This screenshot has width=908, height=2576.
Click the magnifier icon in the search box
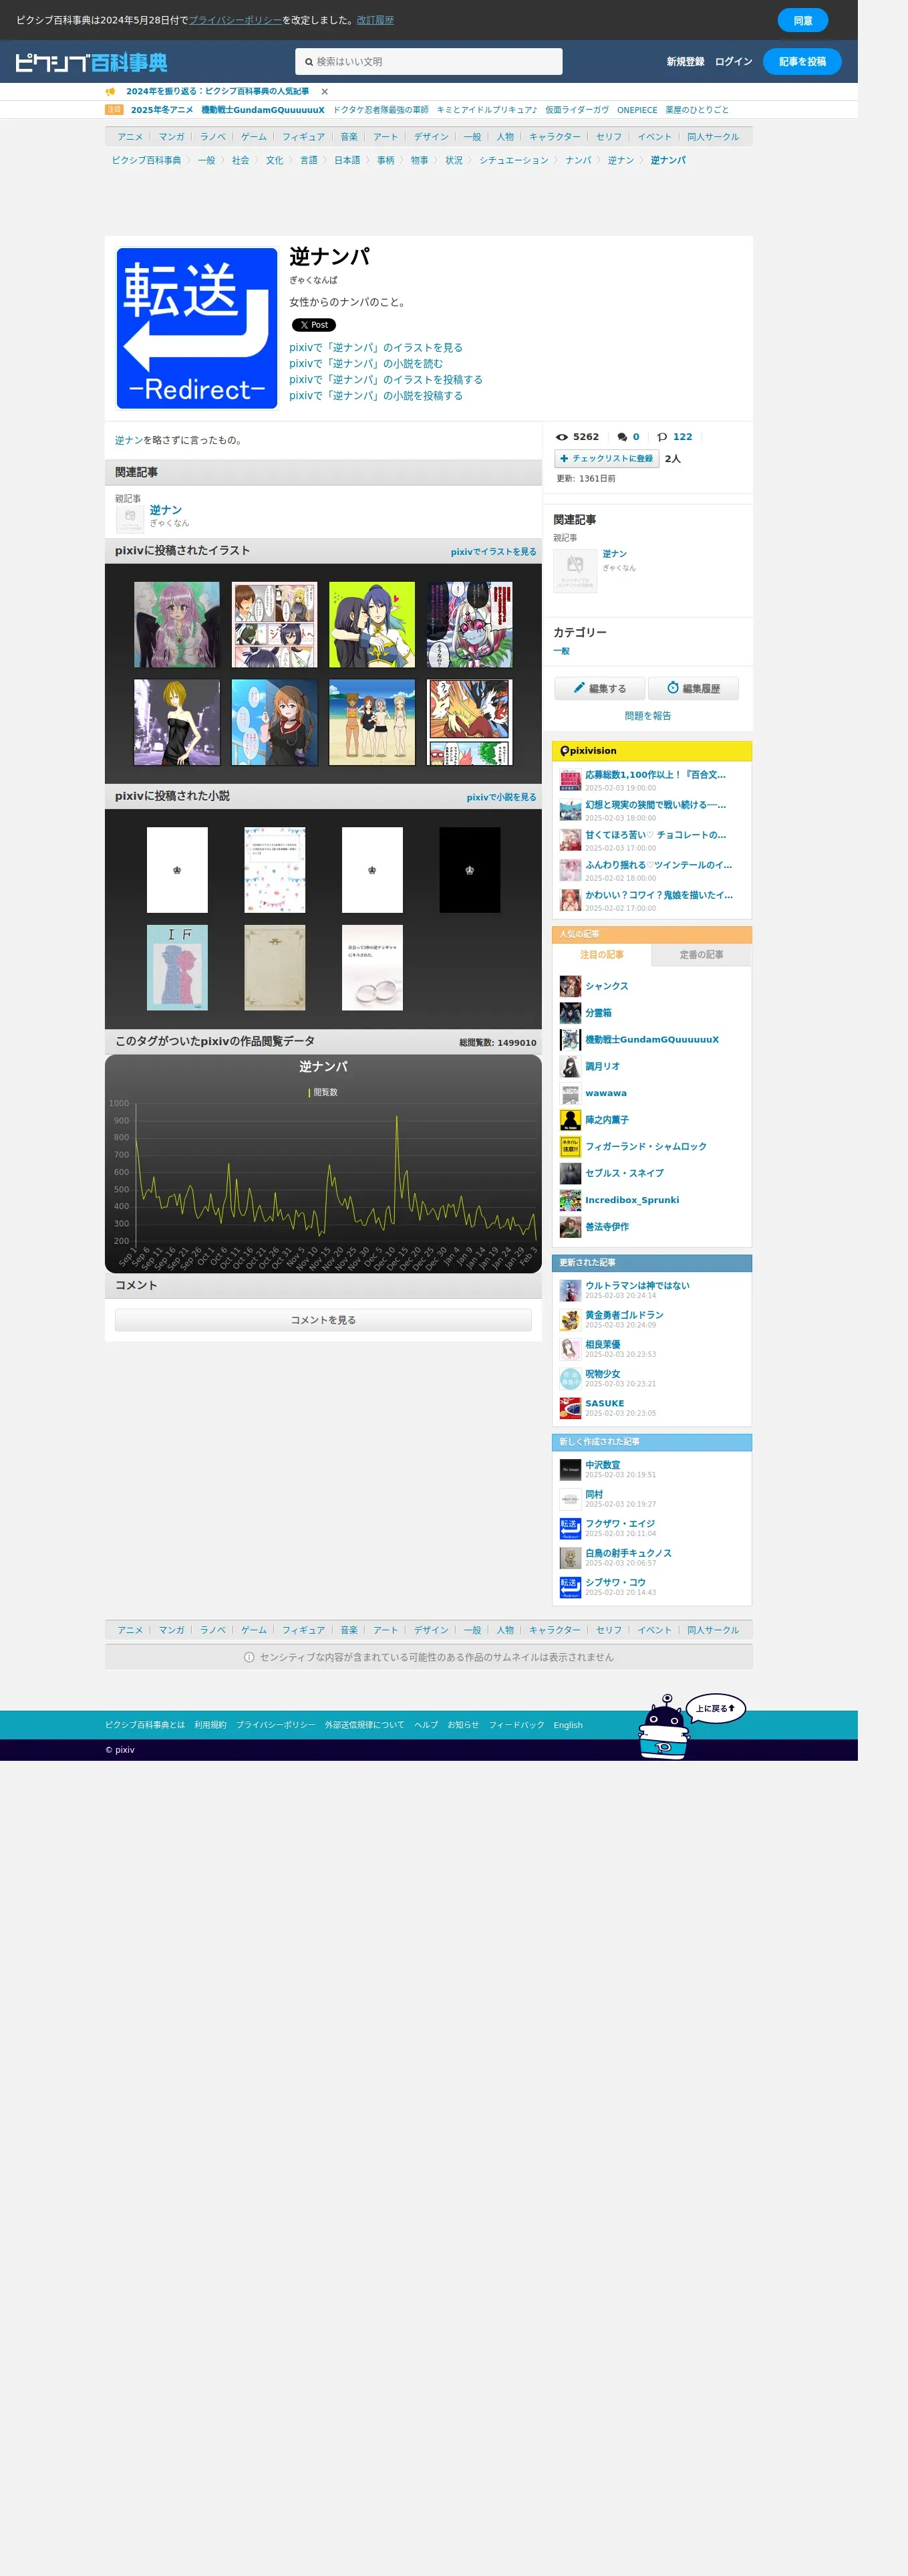[309, 62]
